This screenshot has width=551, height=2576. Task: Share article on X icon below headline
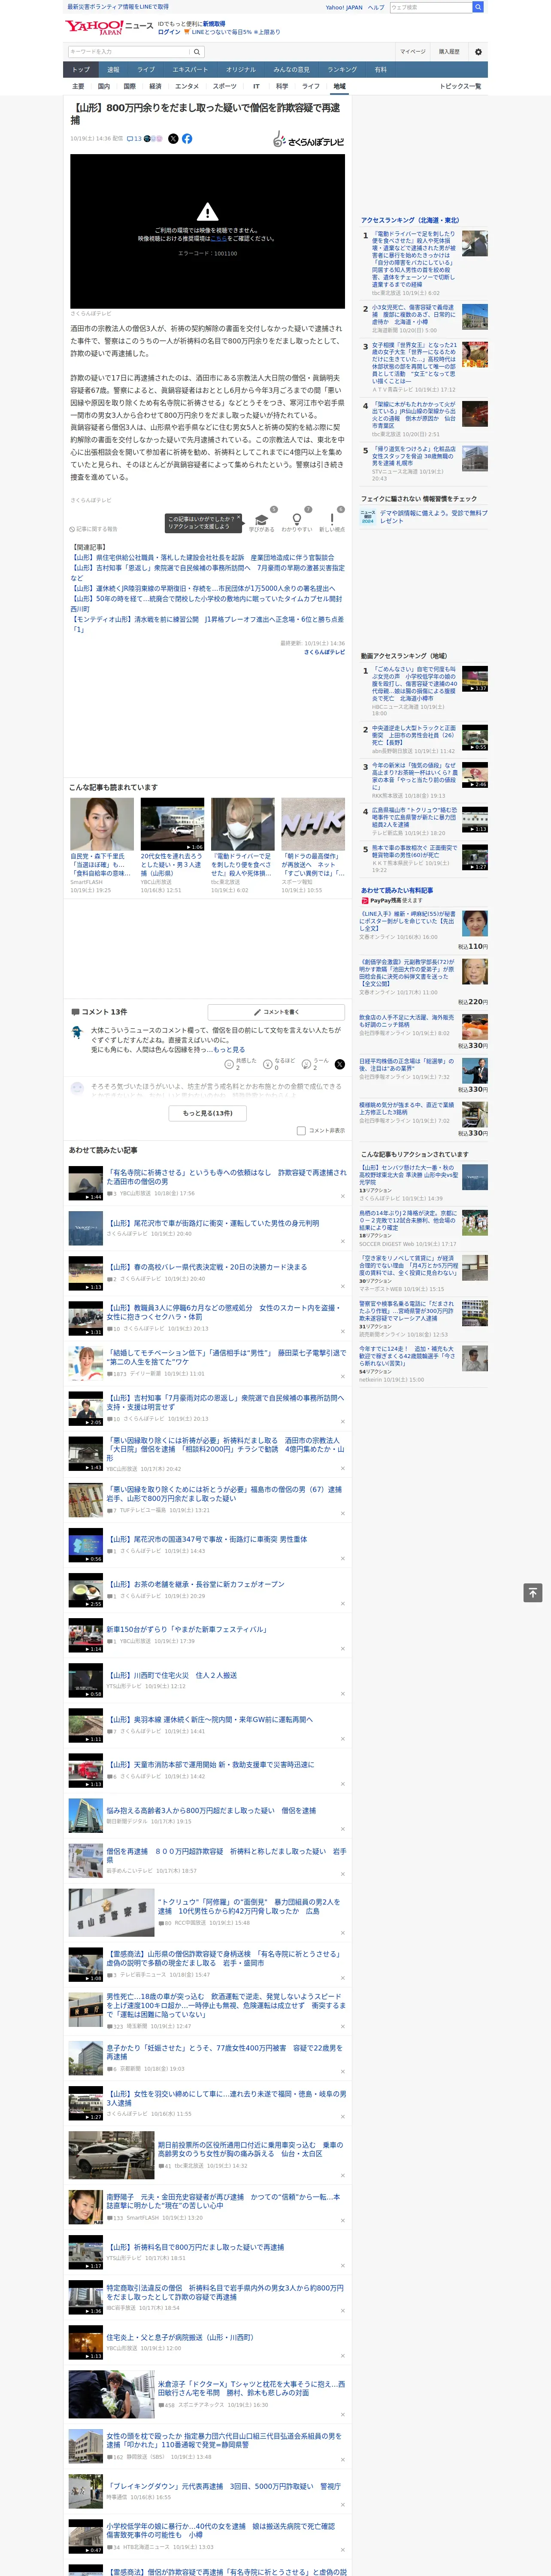coord(173,139)
